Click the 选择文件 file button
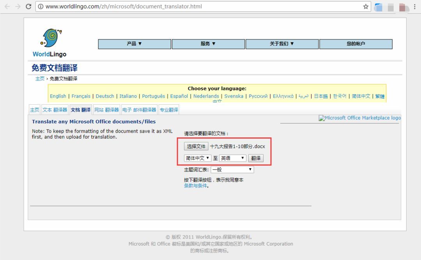This screenshot has height=260, width=421. [x=196, y=146]
